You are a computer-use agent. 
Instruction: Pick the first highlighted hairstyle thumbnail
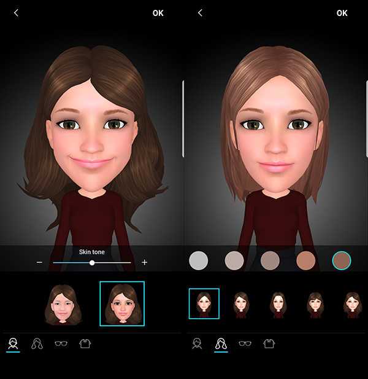click(x=204, y=303)
